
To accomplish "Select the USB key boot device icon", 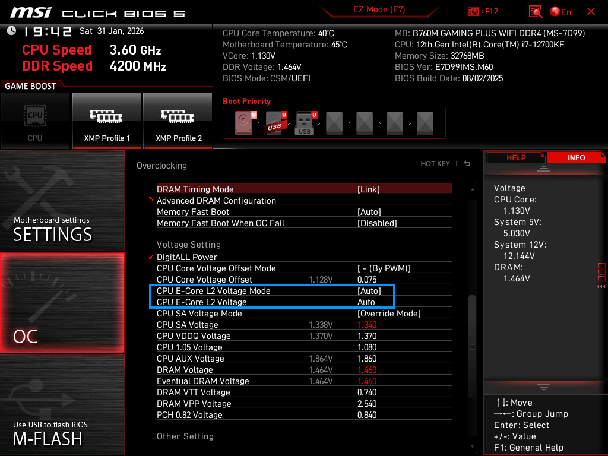I will (305, 123).
